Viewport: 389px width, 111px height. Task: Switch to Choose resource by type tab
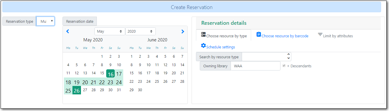pyautogui.click(x=224, y=36)
